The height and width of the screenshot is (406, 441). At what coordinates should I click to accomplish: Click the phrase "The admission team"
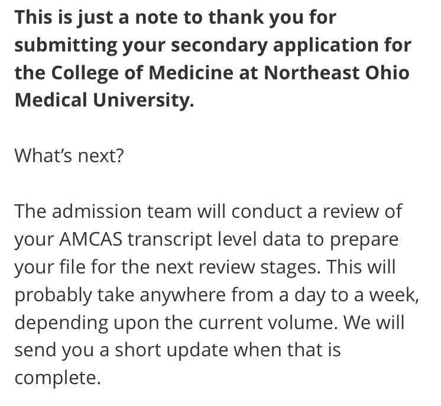click(103, 211)
